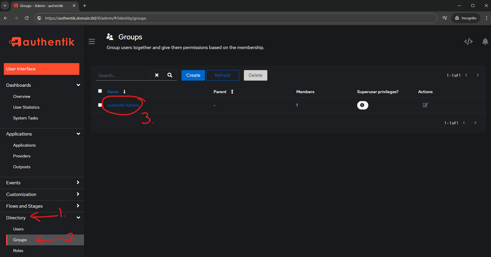Open Providers page
The image size is (491, 257).
(22, 156)
